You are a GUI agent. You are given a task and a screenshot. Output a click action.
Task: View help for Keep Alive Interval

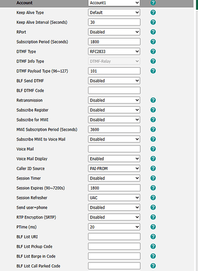pos(153,22)
